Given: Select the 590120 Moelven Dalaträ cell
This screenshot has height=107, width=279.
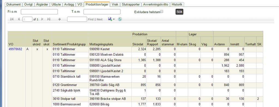Looking at the screenshot, I should coord(110,55).
